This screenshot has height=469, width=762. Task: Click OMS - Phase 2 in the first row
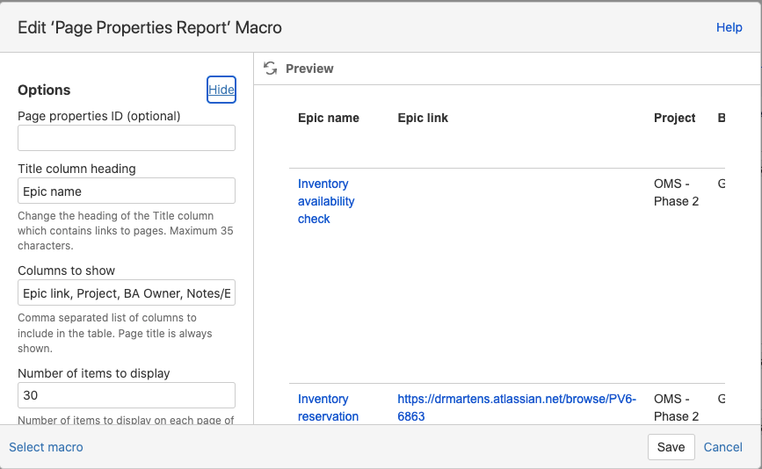tap(676, 192)
